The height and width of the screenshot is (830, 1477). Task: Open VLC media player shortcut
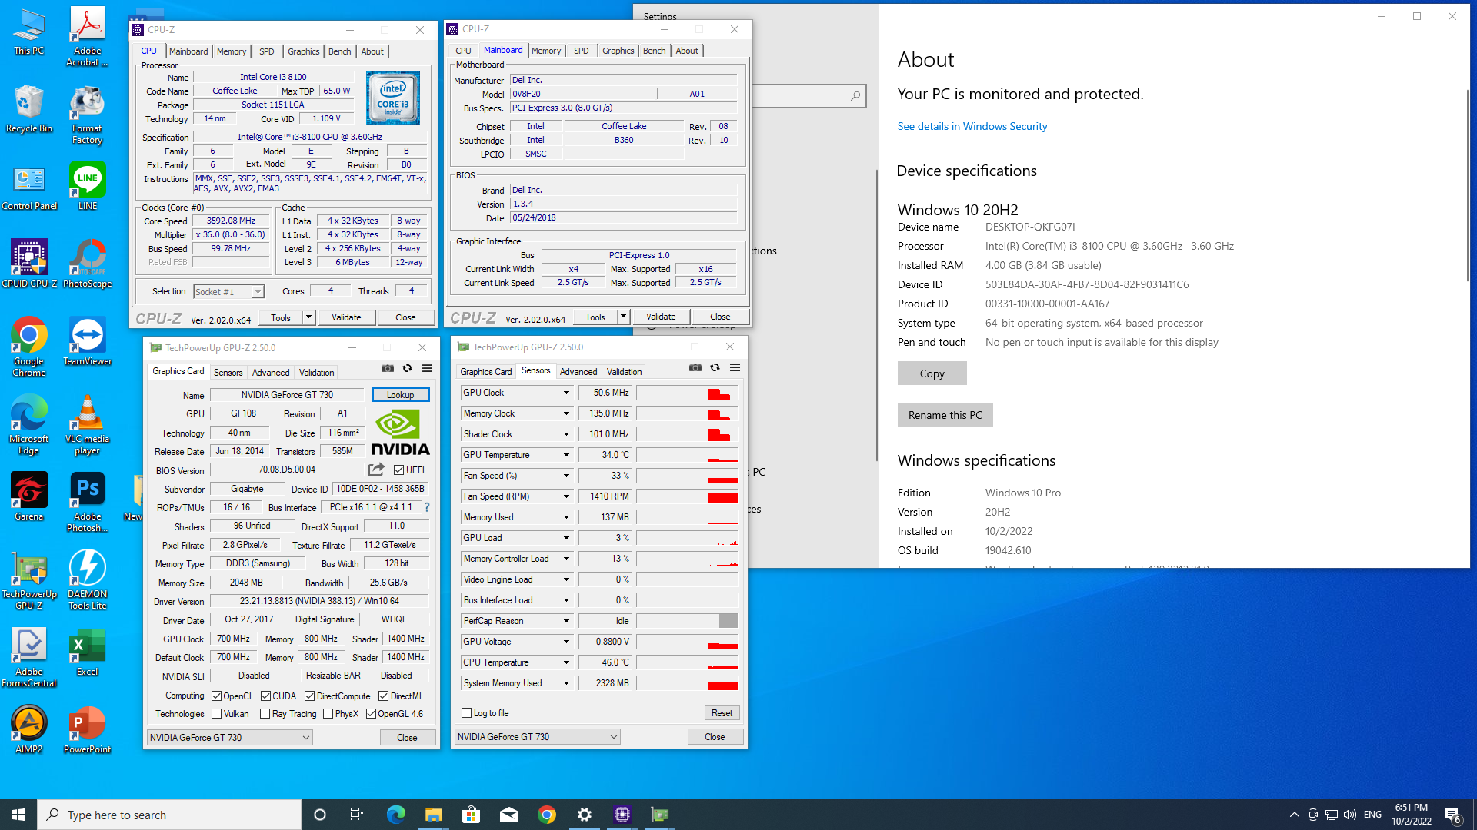click(87, 425)
